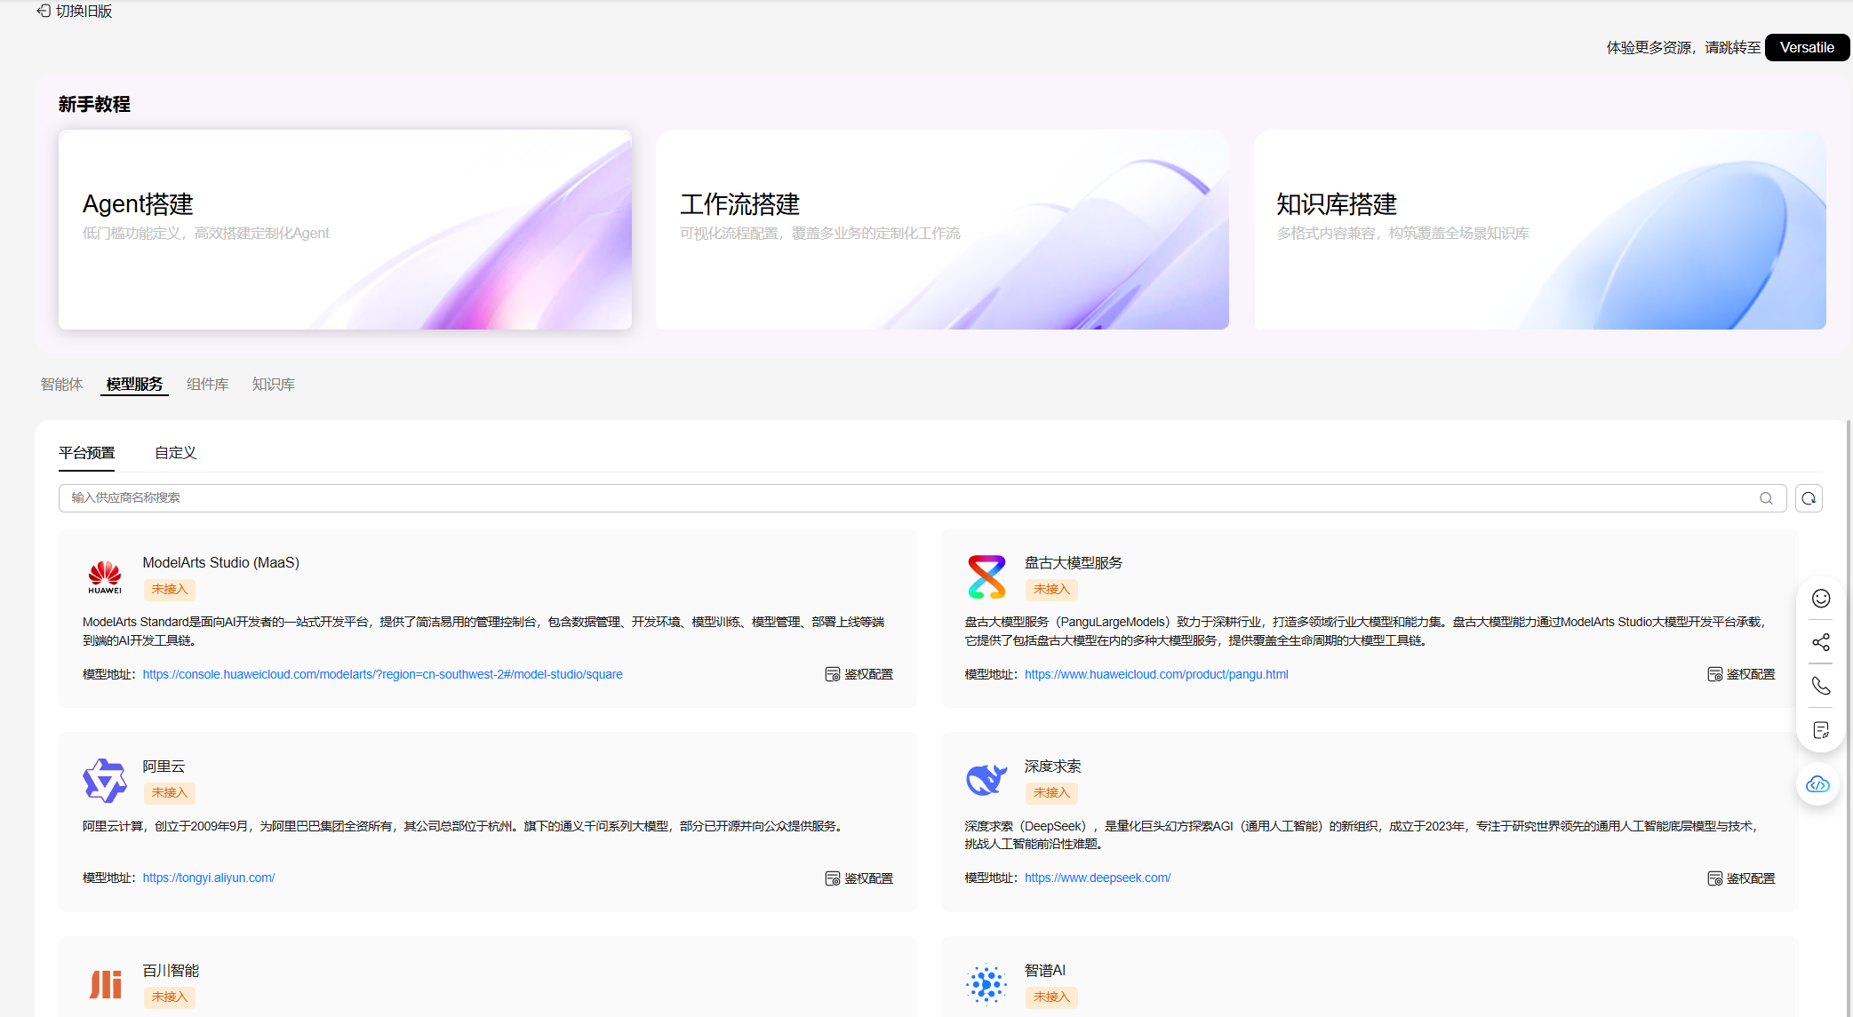Click the Versatile button
1853x1017 pixels.
[1806, 47]
